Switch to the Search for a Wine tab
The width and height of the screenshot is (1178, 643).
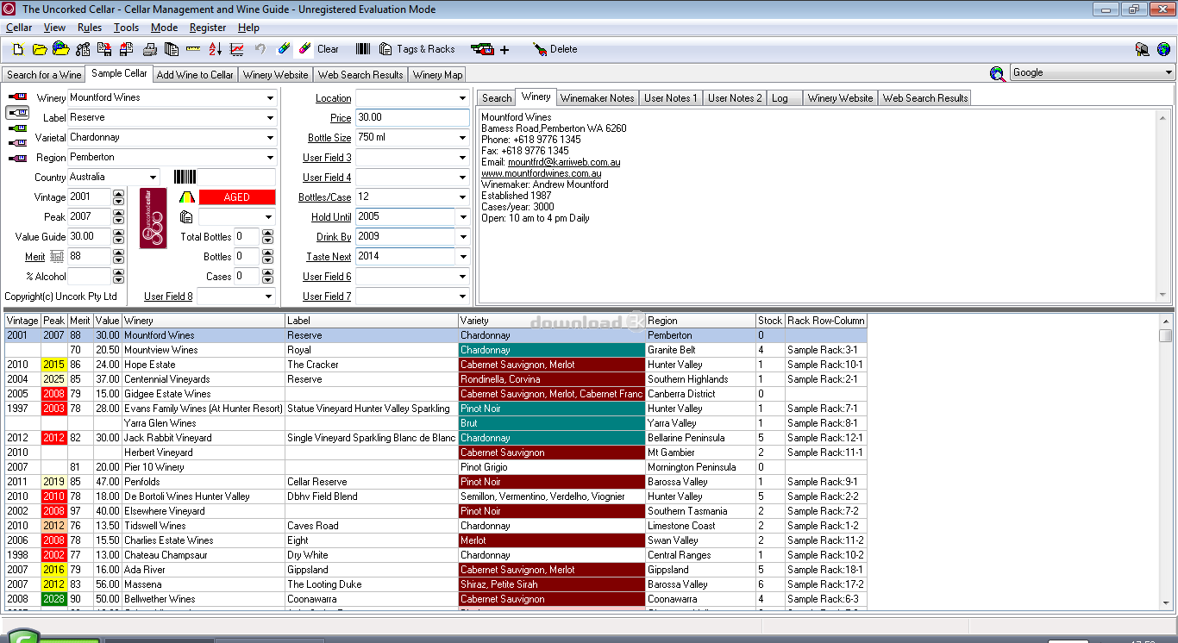44,75
